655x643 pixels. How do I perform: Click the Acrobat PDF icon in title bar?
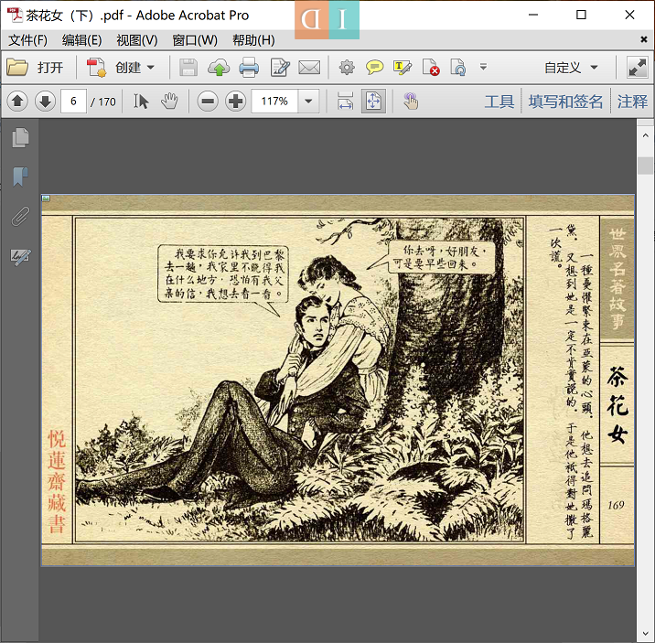(15, 15)
